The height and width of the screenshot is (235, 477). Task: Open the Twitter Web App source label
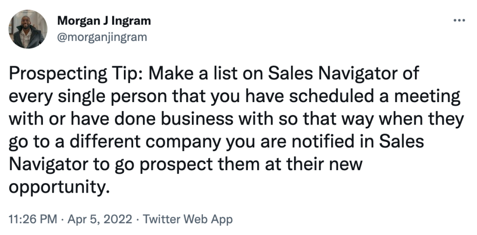point(187,219)
